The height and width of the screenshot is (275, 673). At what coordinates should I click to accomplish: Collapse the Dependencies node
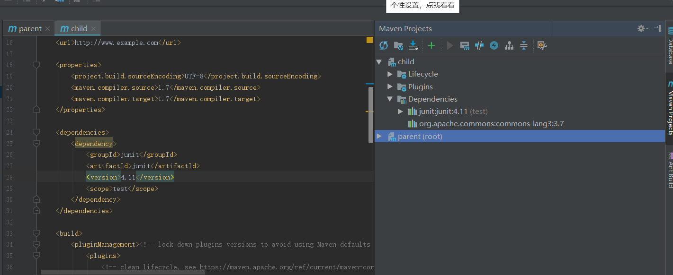(x=390, y=99)
